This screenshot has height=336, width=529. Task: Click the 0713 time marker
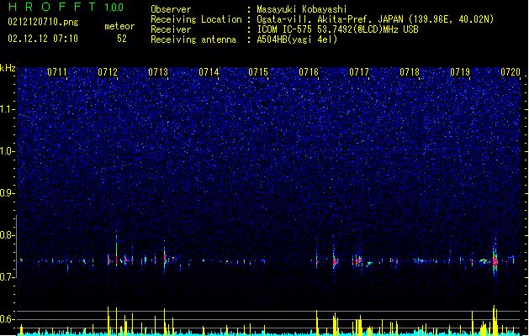pos(158,72)
